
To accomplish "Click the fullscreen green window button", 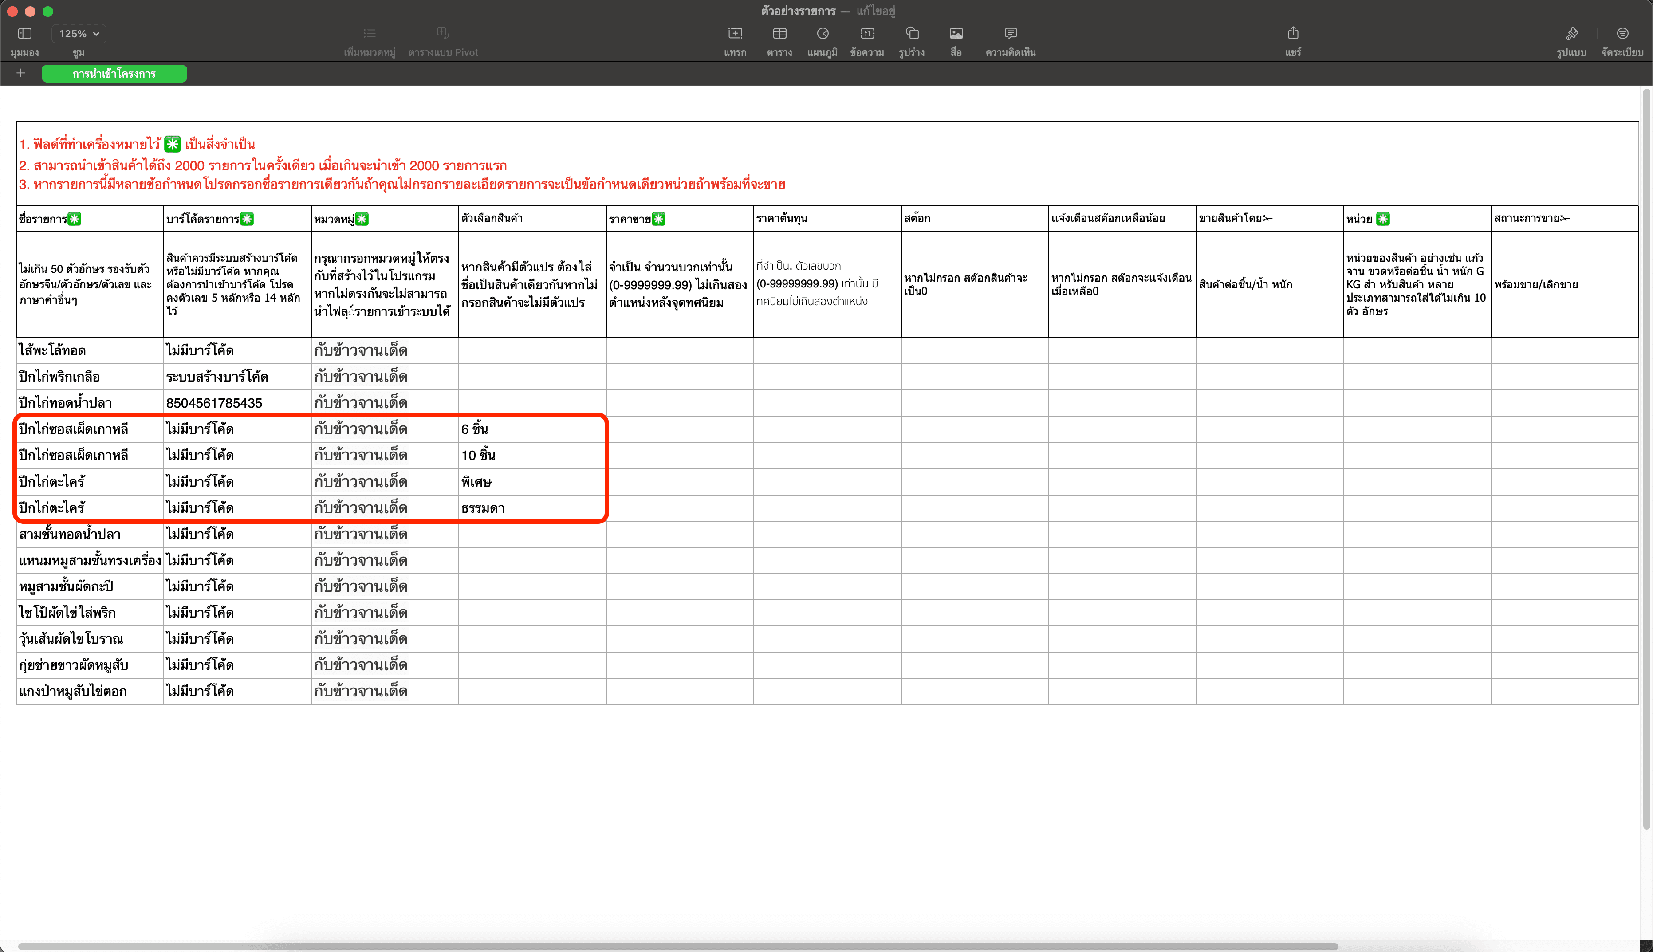I will coord(48,11).
